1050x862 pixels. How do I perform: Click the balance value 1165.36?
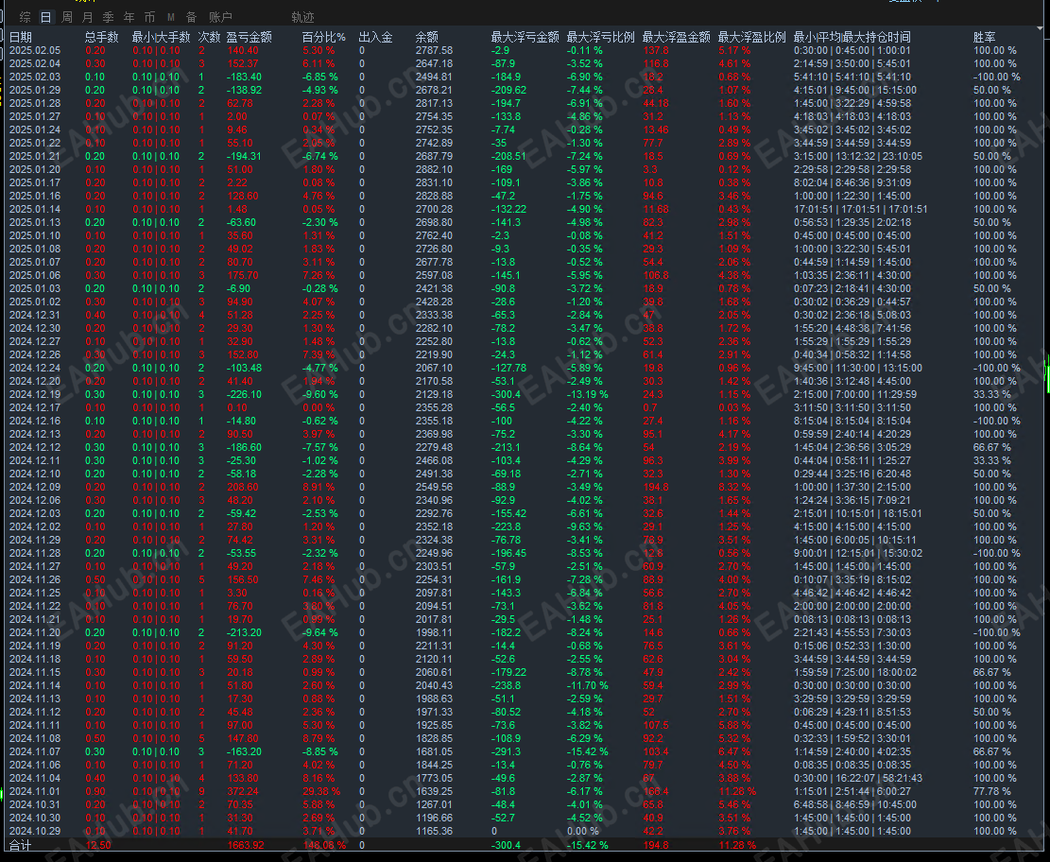point(434,831)
